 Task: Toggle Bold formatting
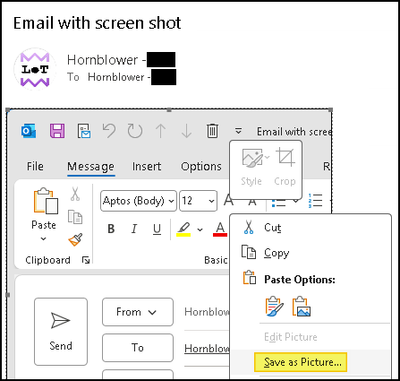click(111, 229)
